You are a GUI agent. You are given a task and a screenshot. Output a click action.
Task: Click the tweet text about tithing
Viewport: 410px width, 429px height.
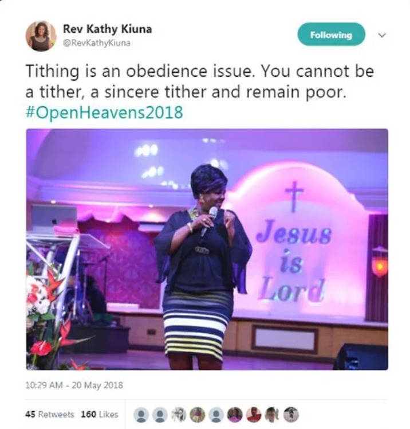(200, 81)
